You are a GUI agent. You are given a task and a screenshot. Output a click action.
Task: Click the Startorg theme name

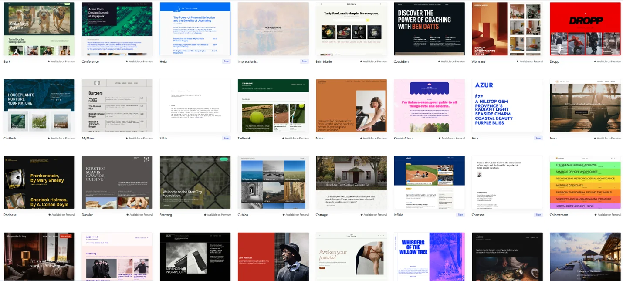click(x=166, y=215)
